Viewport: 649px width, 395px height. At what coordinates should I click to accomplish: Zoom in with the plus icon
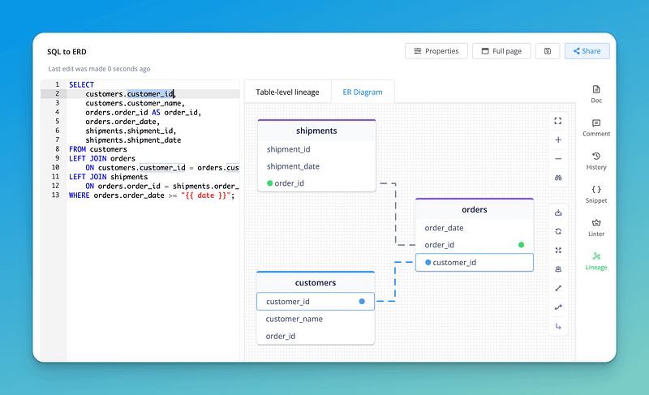pos(558,140)
